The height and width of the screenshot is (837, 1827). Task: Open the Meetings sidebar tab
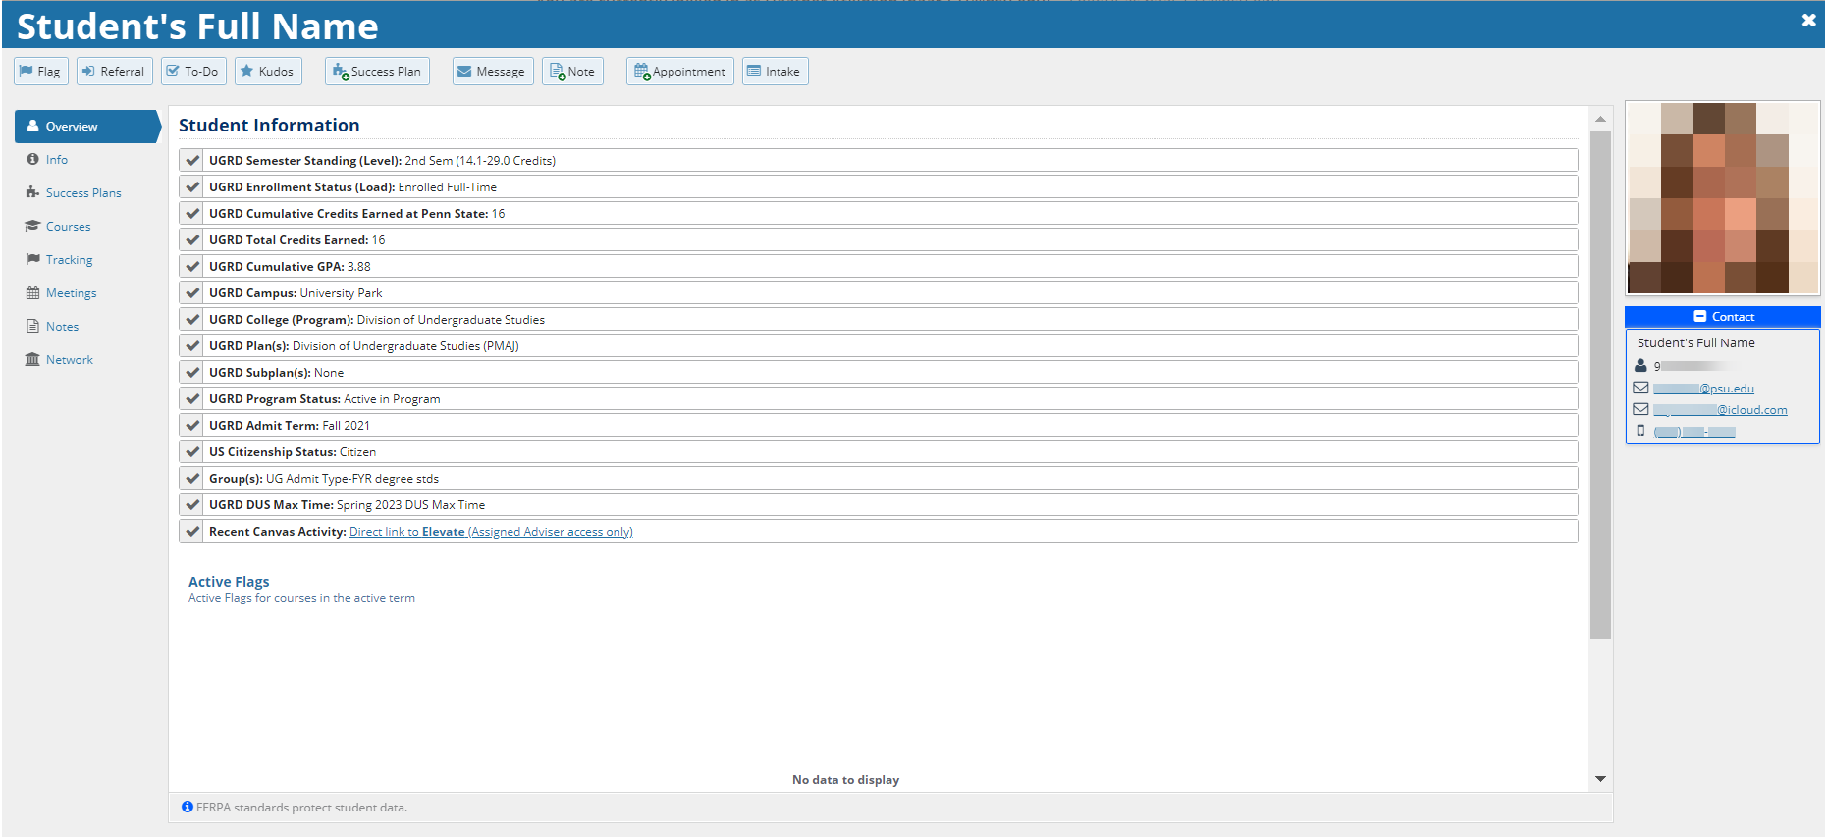(71, 293)
